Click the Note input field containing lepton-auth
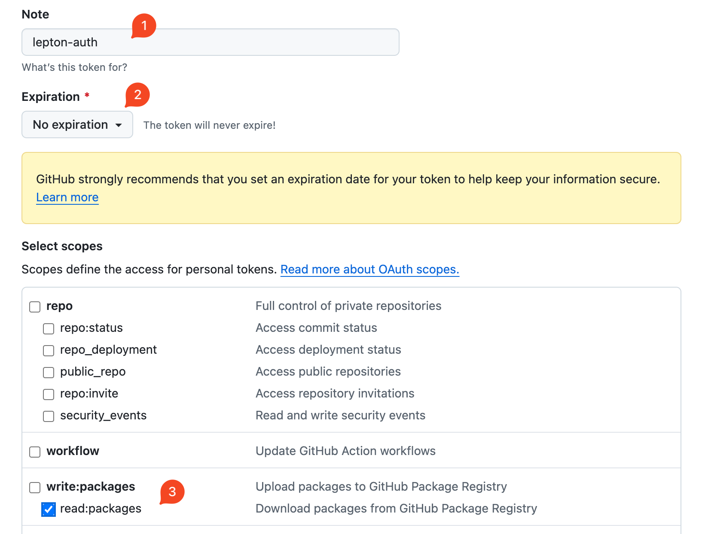Screen dimensions: 702x534 click(211, 42)
